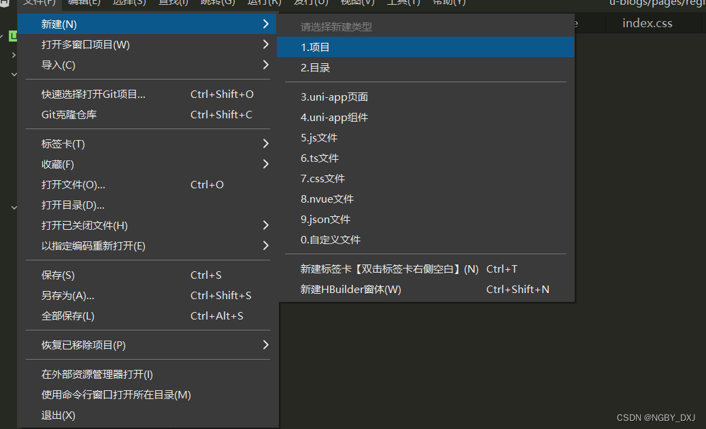Open the 视图(V) menu bar item

click(358, 3)
